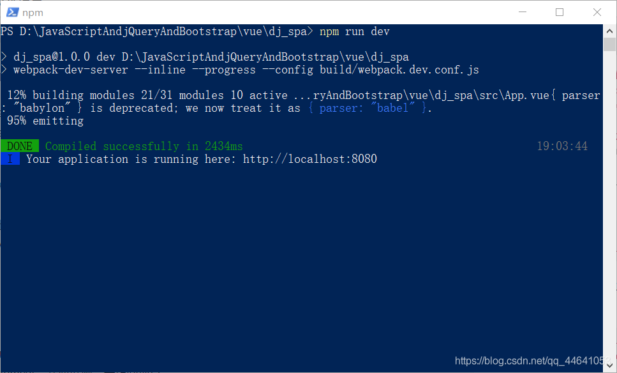The image size is (617, 373).
Task: Close the npm terminal window
Action: pyautogui.click(x=597, y=12)
